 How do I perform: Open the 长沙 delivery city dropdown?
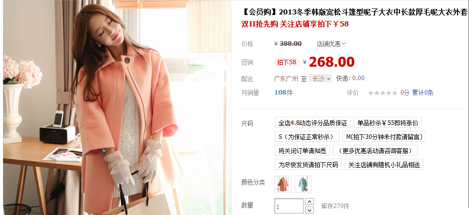pos(320,79)
